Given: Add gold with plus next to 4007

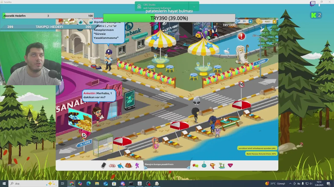Looking at the screenshot, I should [274, 22].
